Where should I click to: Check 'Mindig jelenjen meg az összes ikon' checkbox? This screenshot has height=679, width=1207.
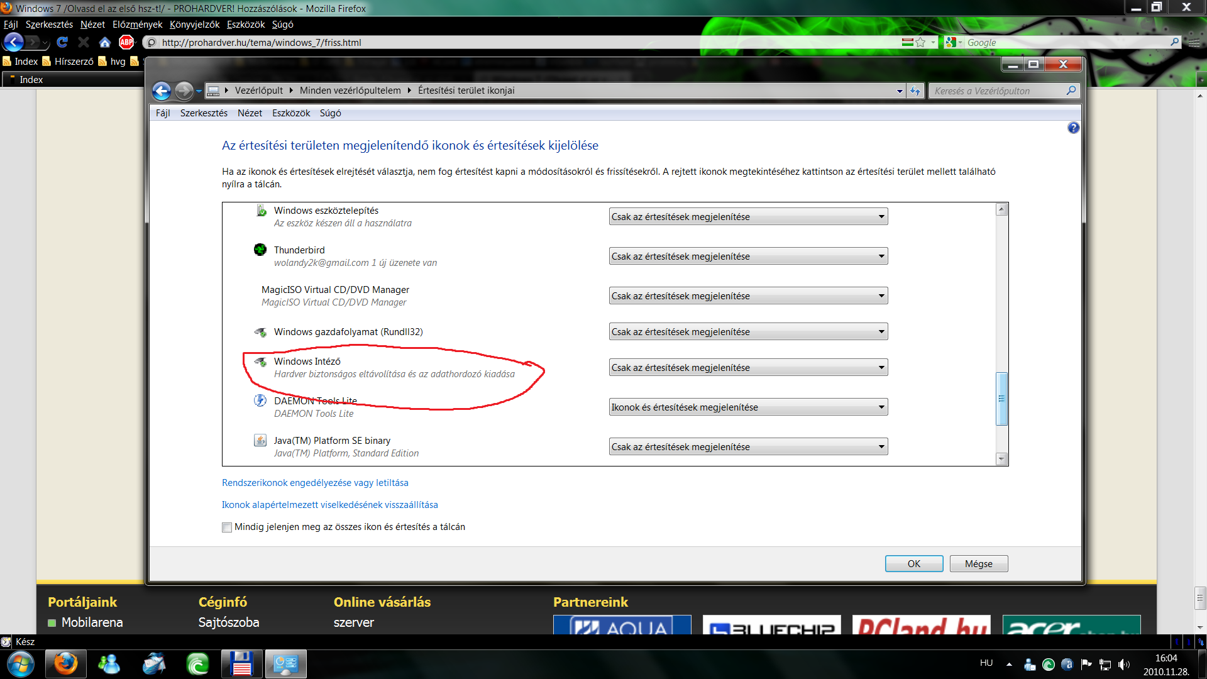pos(227,527)
